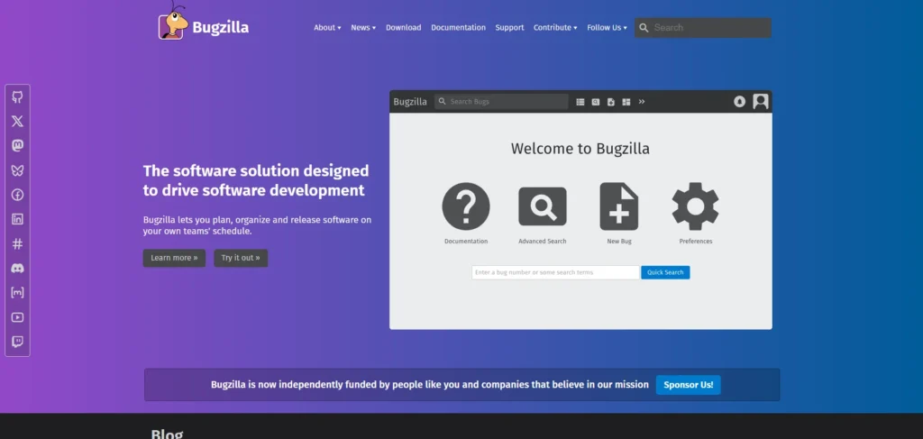Open the Facebook social icon

tap(18, 195)
